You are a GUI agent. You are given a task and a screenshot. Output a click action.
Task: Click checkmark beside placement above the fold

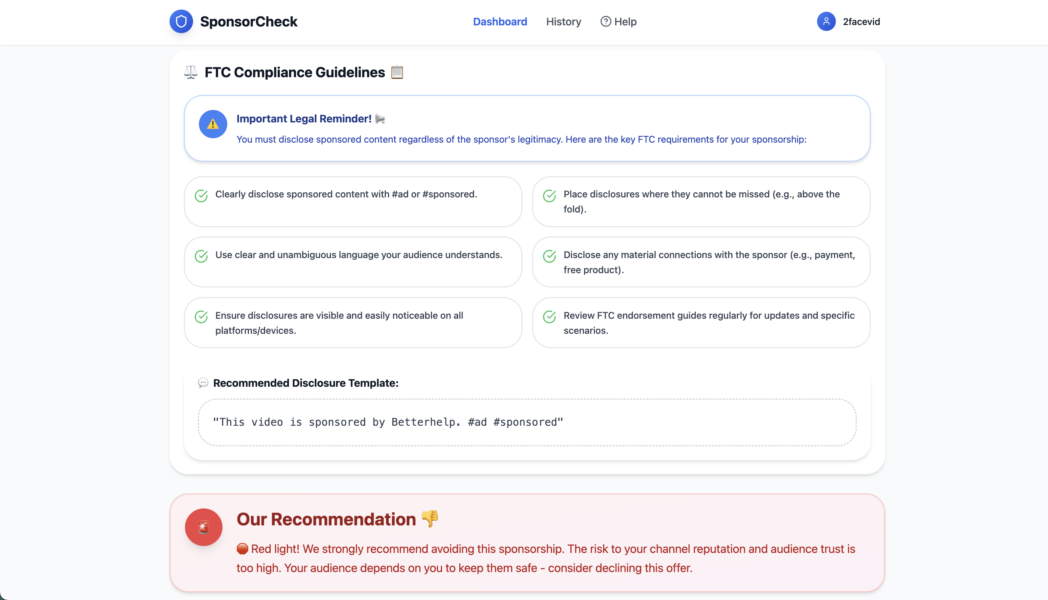[x=549, y=196]
